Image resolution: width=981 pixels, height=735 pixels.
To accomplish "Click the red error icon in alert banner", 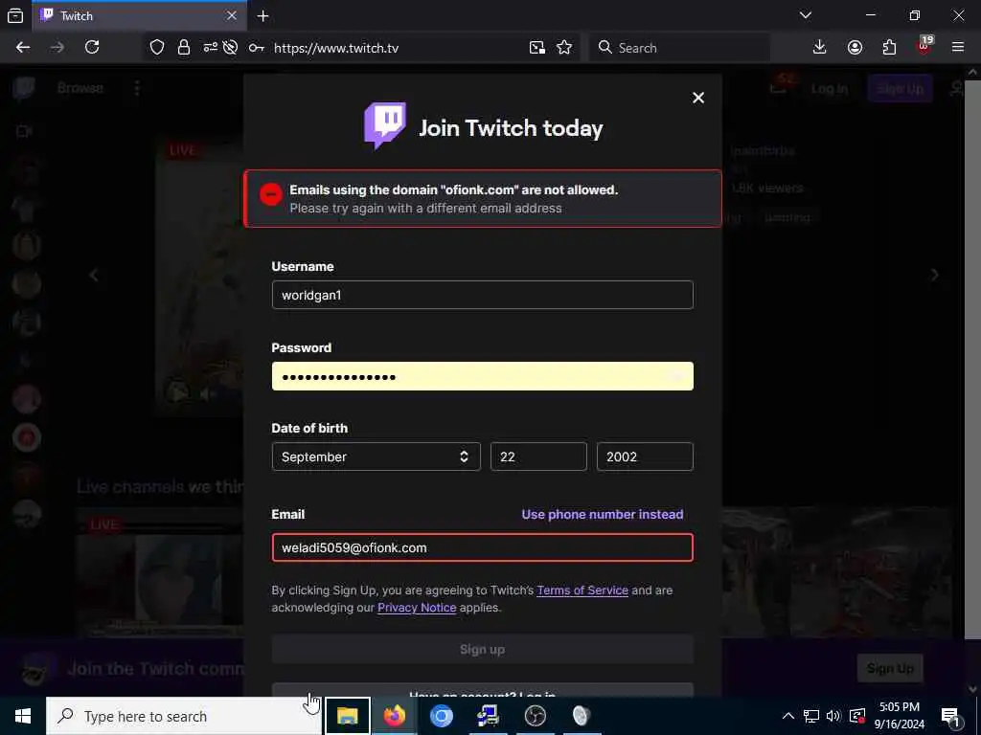I will (271, 193).
